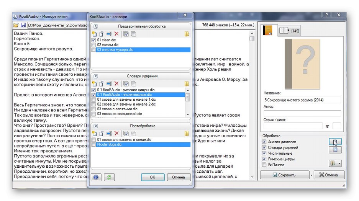Click rename icon in Постобработка toolbar
Image resolution: width=359 pixels, height=201 pixels.
pyautogui.click(x=109, y=134)
